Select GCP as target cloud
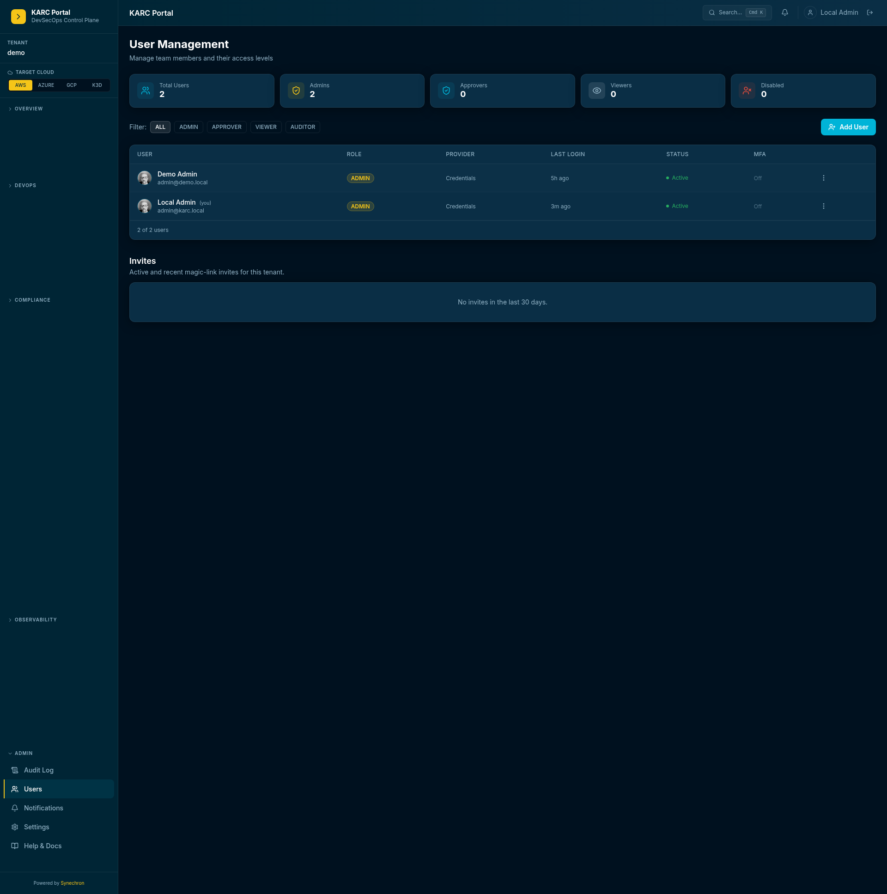This screenshot has height=894, width=887. click(72, 85)
